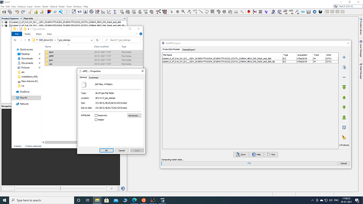Move selected product to bottom in StaMPS Export
This screenshot has width=363, height=204.
344,117
